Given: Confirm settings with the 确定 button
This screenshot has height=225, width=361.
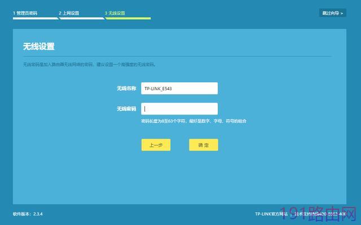Looking at the screenshot, I should click(x=204, y=145).
